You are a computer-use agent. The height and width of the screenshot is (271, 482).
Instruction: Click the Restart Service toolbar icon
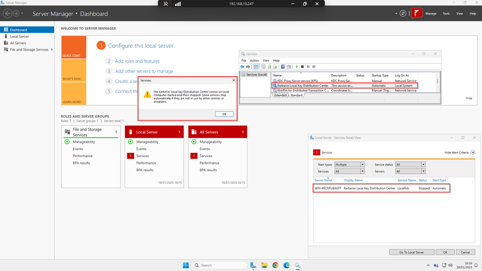314,67
